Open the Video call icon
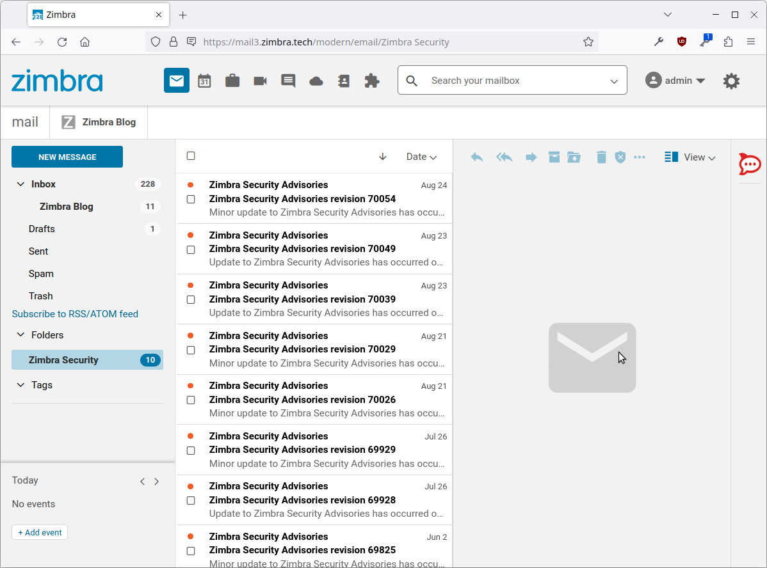The image size is (767, 568). click(260, 81)
